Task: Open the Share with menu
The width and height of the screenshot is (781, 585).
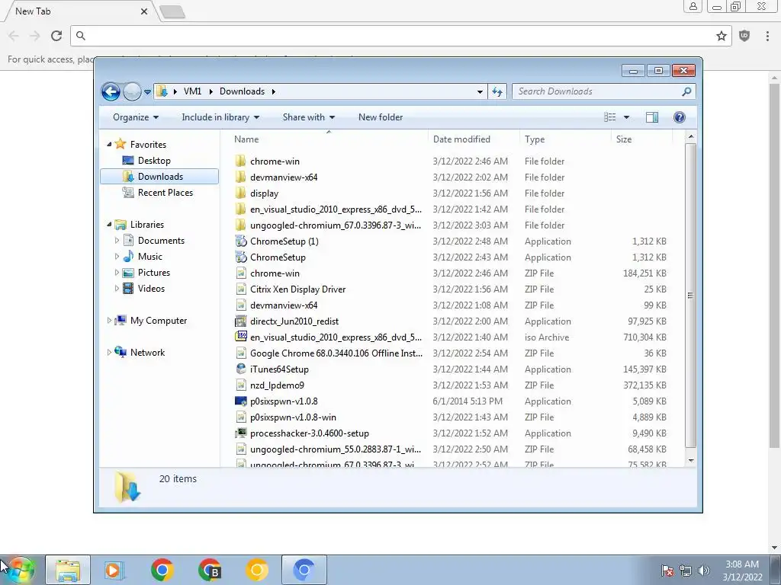Action: (x=308, y=117)
